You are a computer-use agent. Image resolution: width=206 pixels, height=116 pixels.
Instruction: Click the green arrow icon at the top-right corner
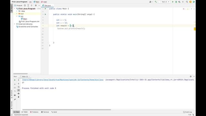tap(194, 2)
